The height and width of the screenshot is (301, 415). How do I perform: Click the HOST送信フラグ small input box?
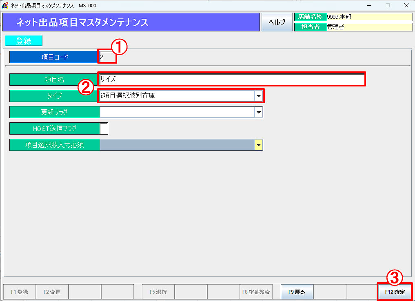tap(104, 128)
